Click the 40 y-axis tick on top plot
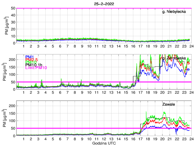Viewport: 195px width, 146px height. pos(13,15)
